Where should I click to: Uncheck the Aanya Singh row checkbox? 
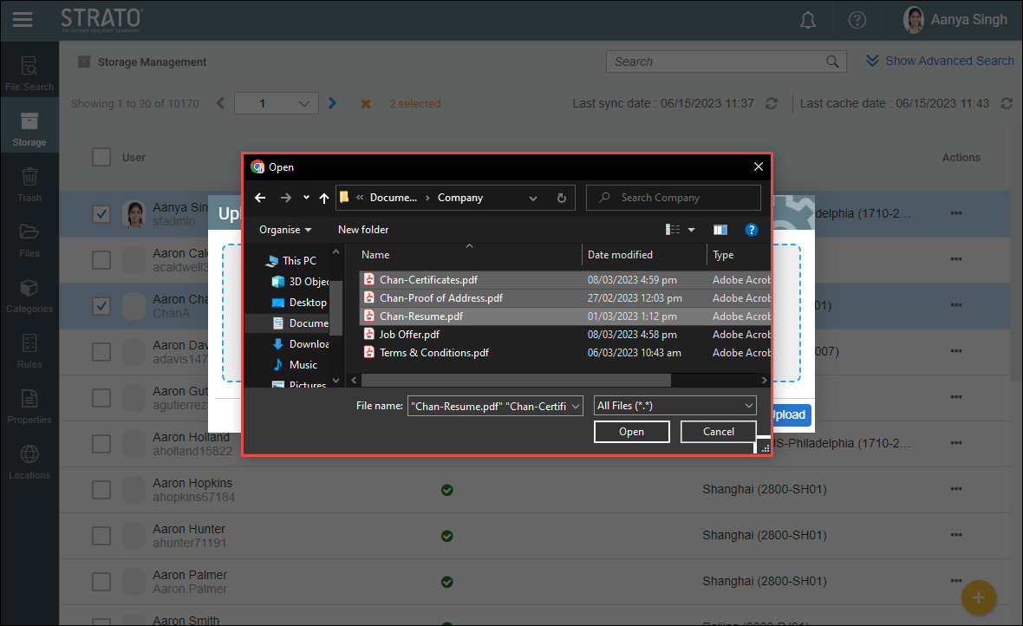pos(101,214)
